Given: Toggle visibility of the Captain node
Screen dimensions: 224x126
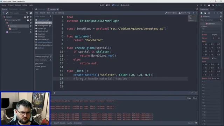Looking at the screenshot, I should tap(30, 17).
